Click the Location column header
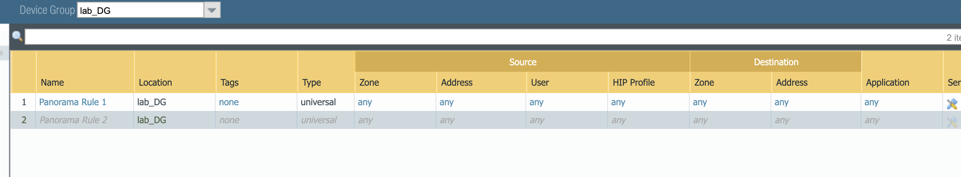The height and width of the screenshot is (177, 961). [x=155, y=82]
